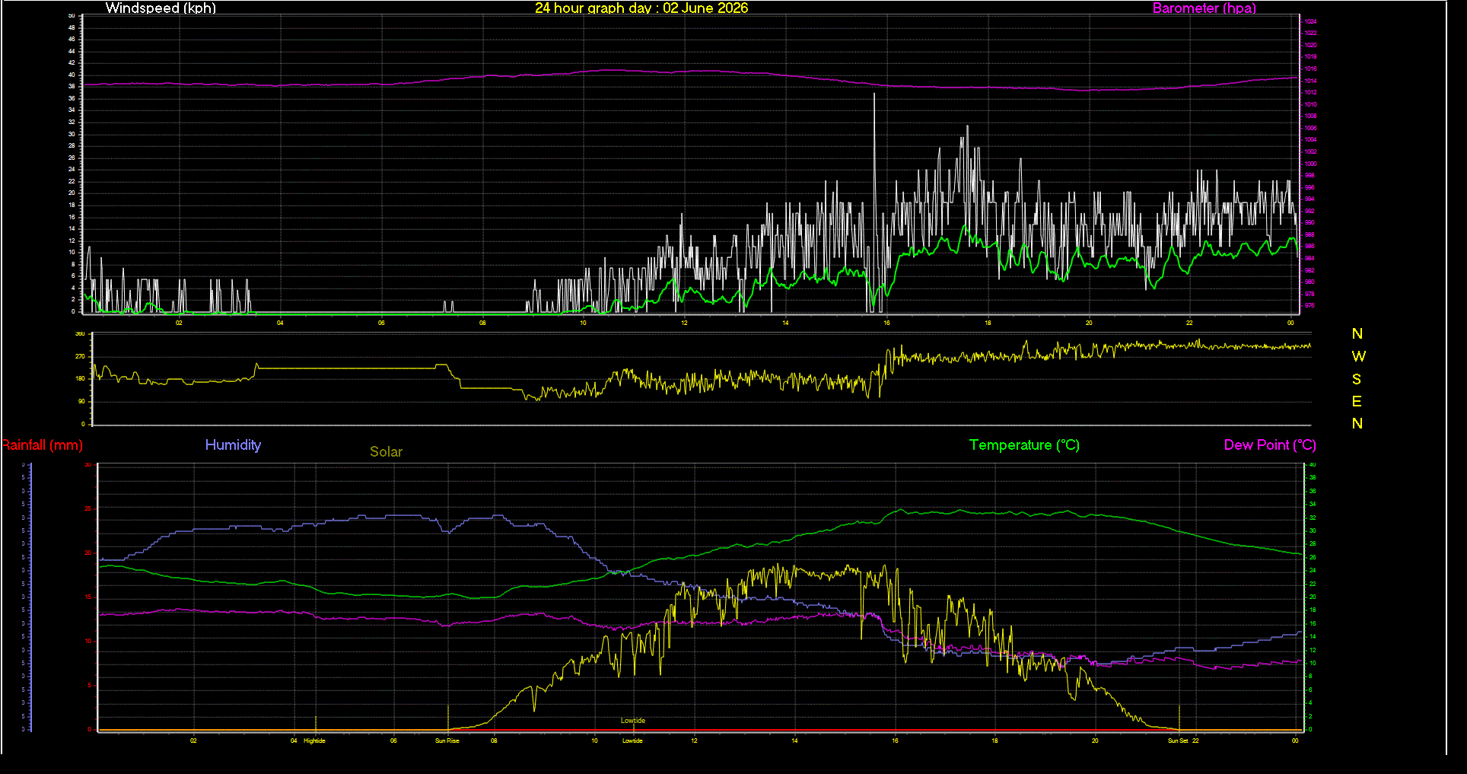Click the green '30' tick on the temperature axis

click(1313, 531)
